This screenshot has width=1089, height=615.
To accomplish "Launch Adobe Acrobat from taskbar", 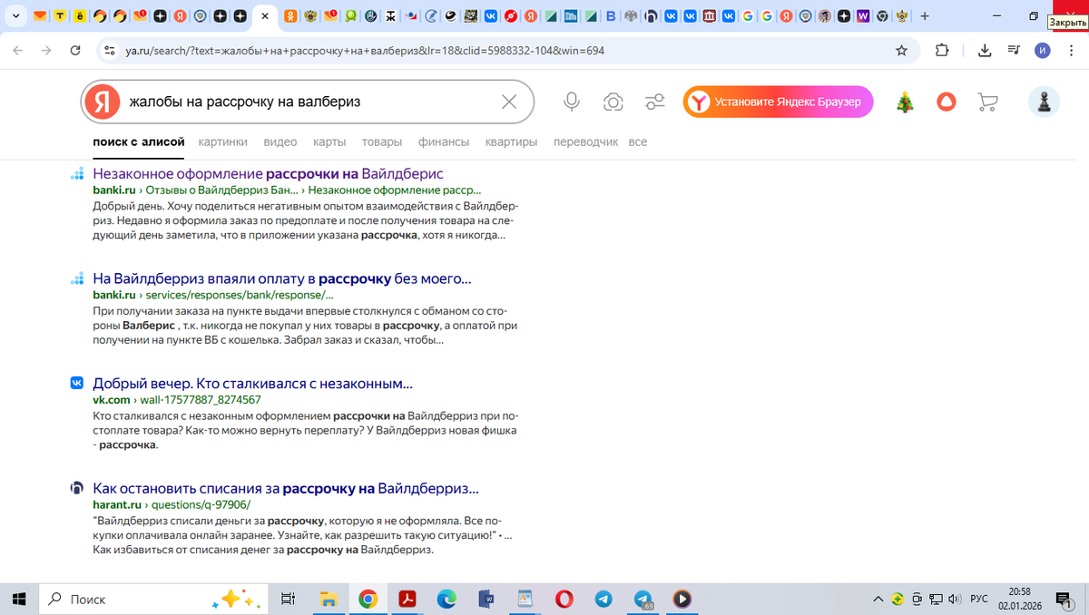I will (407, 599).
